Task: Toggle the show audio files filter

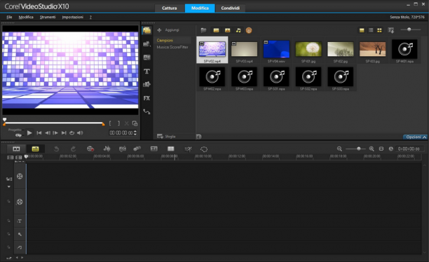Action: [x=238, y=30]
